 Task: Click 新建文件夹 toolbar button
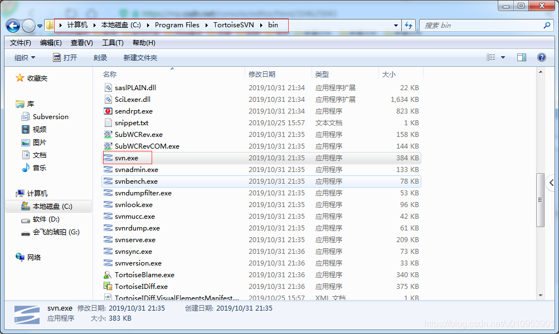pos(140,58)
